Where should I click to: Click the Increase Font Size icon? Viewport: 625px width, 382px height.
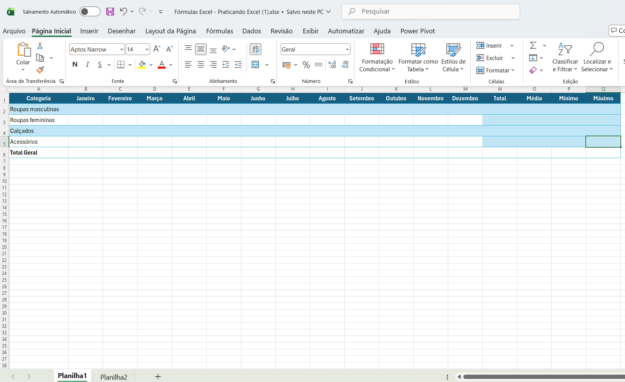point(157,49)
